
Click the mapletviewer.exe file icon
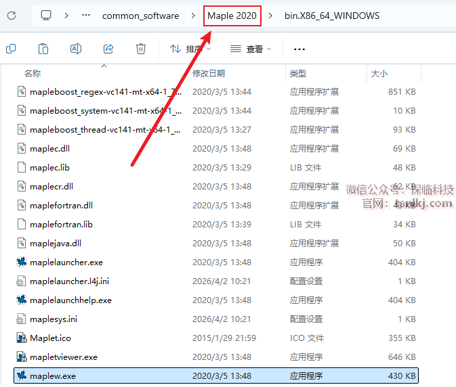tap(22, 357)
